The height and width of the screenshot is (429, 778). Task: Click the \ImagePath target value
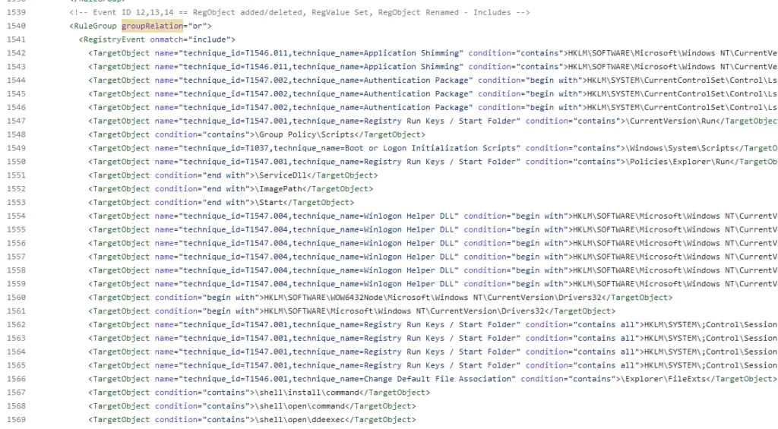tap(282, 188)
